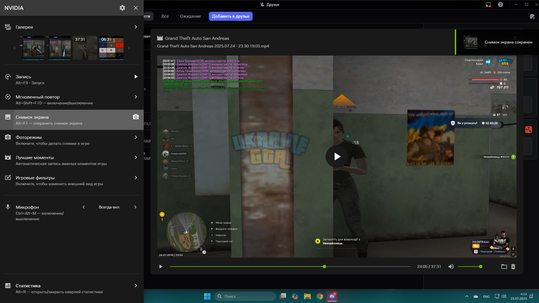Click the video clapperboard icon
539x303 pixels.
(x=160, y=38)
